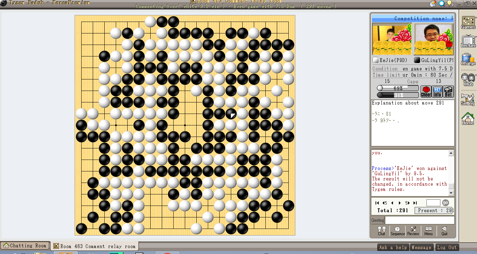This screenshot has width=477, height=254.
Task: Jump to first move of game
Action: pos(377,203)
